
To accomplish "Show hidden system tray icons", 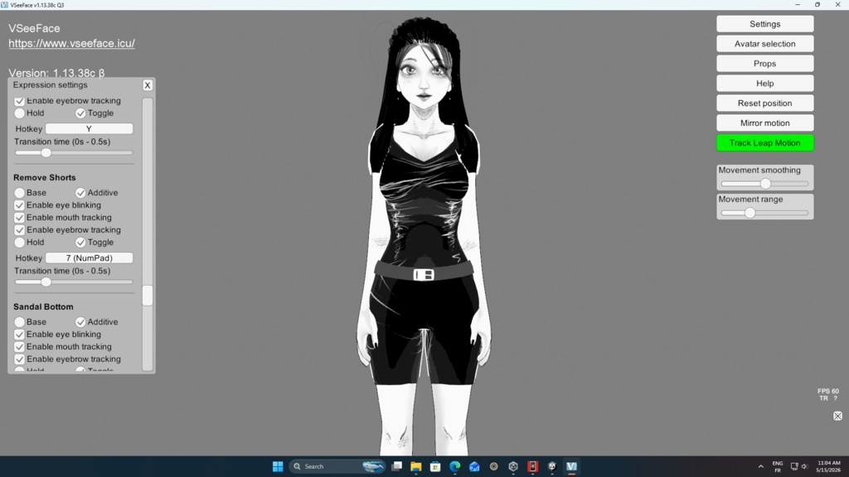I will (761, 467).
